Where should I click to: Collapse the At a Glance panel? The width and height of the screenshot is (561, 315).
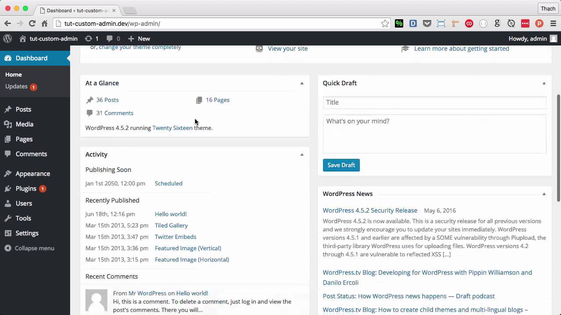click(302, 83)
